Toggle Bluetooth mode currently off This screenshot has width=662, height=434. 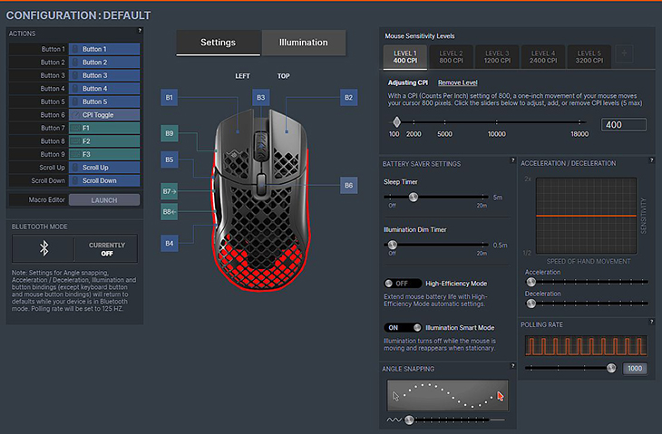tap(106, 249)
